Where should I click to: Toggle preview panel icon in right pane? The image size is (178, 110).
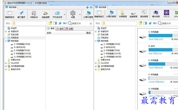coord(145,23)
